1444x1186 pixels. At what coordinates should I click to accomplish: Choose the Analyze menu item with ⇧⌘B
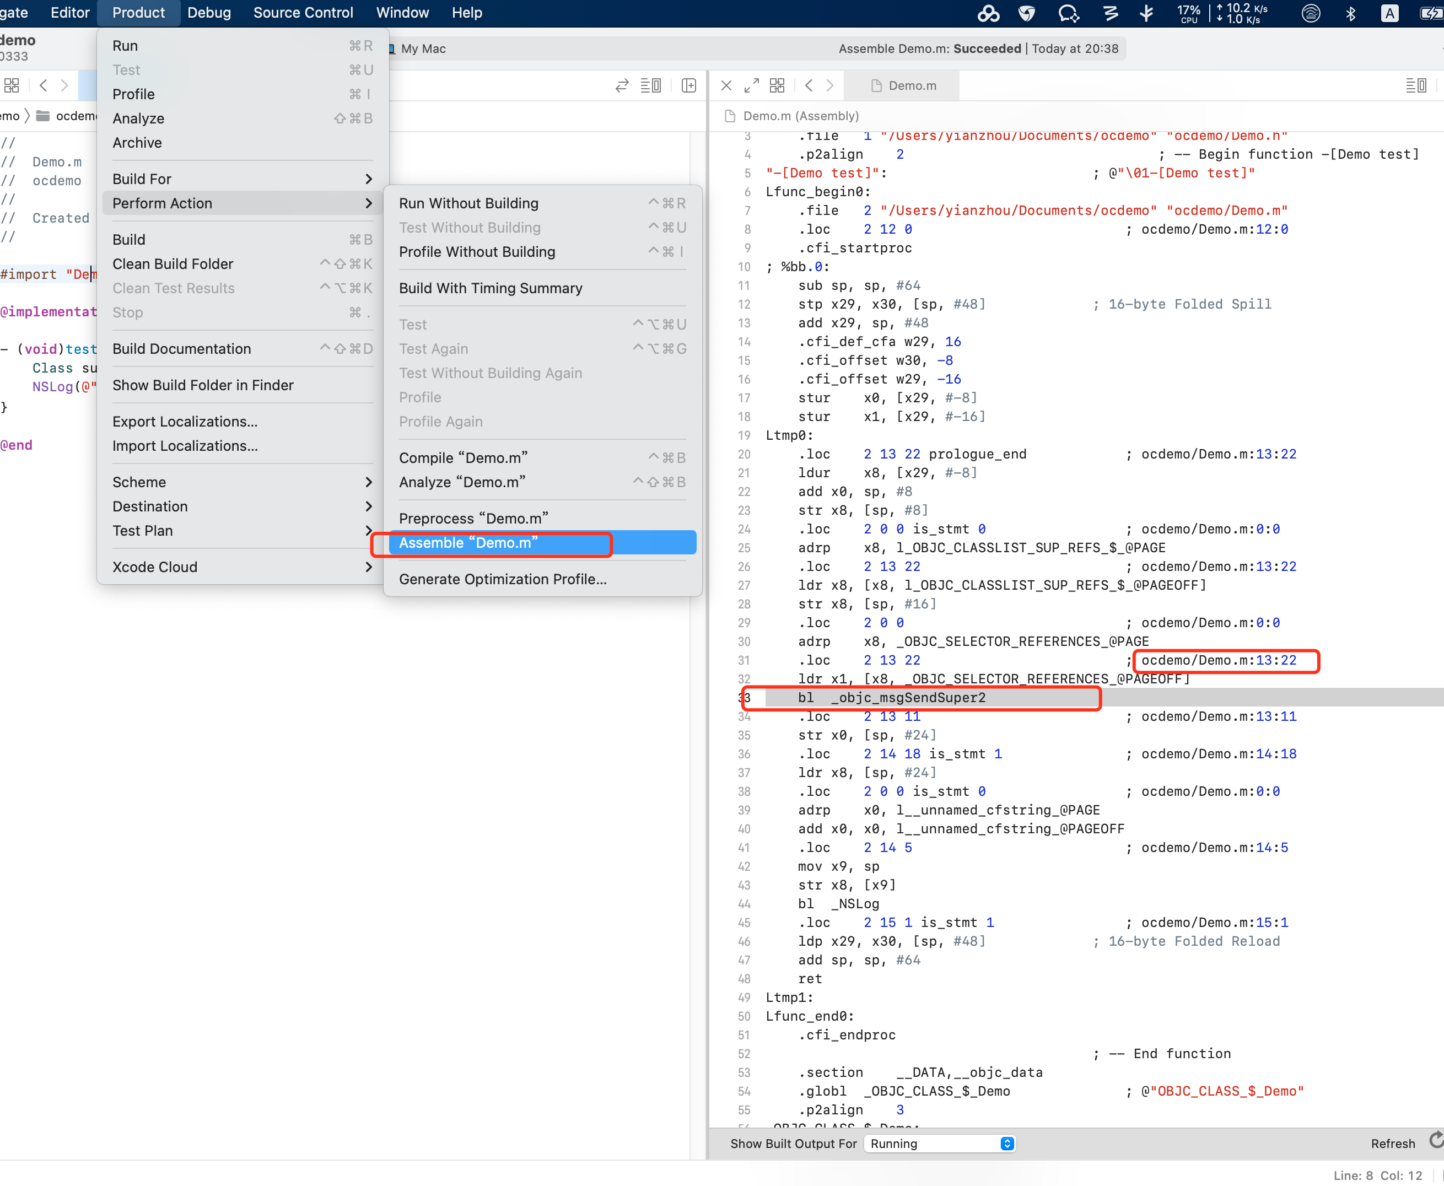pos(243,118)
